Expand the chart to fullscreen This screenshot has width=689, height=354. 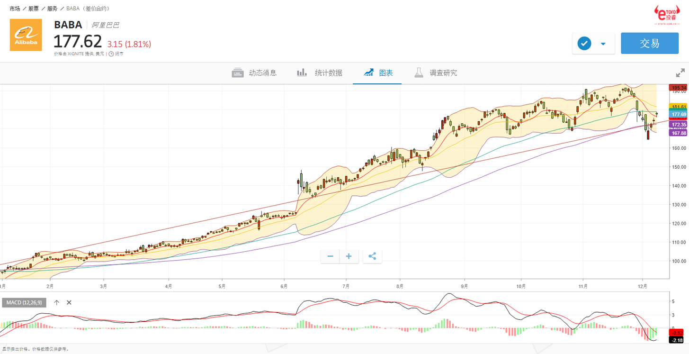click(x=680, y=73)
